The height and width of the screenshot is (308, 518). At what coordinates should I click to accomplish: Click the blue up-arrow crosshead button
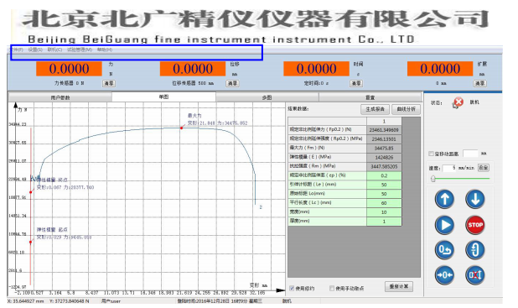pyautogui.click(x=444, y=199)
